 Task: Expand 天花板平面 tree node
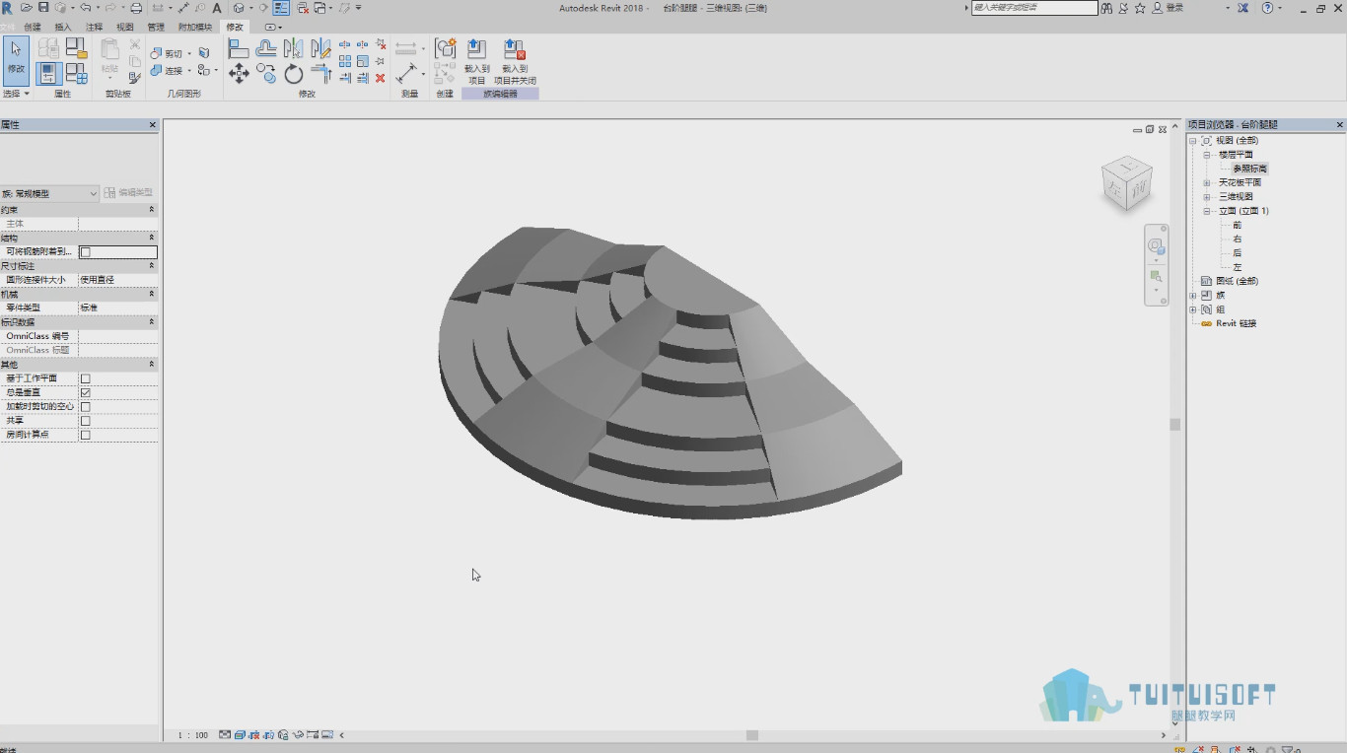coord(1207,182)
